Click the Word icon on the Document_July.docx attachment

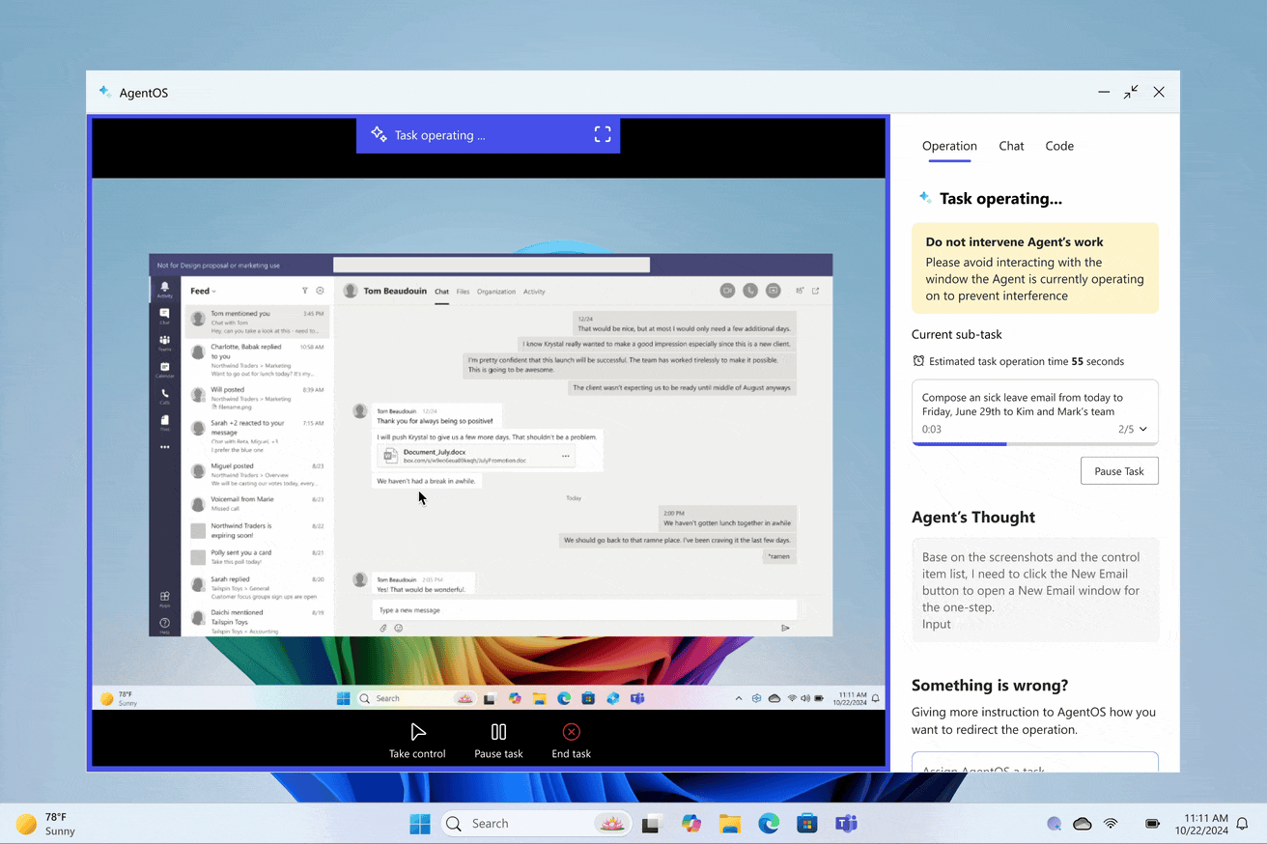coord(390,456)
